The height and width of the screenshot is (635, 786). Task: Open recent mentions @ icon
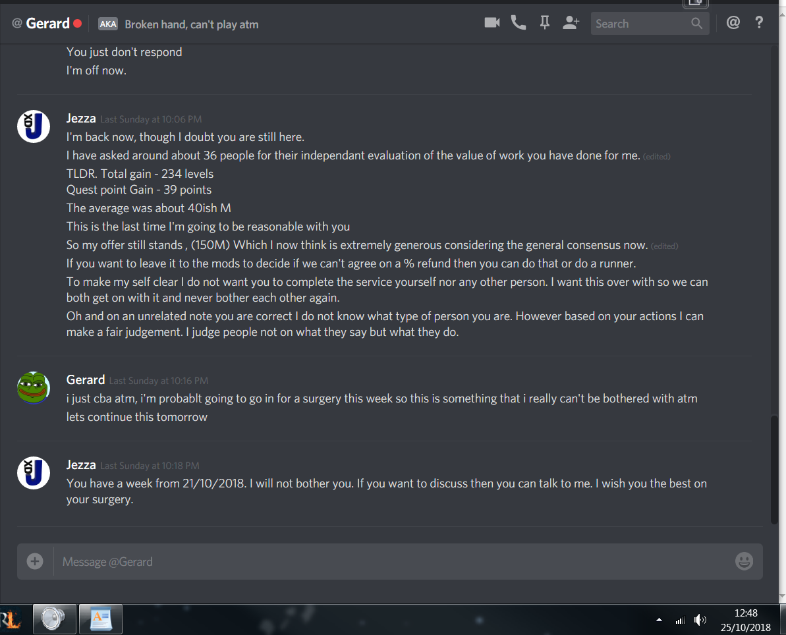tap(733, 22)
